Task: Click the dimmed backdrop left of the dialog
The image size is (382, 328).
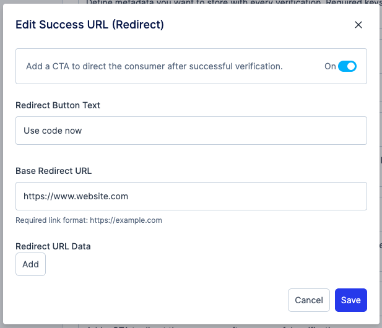Action: pyautogui.click(x=2, y=186)
